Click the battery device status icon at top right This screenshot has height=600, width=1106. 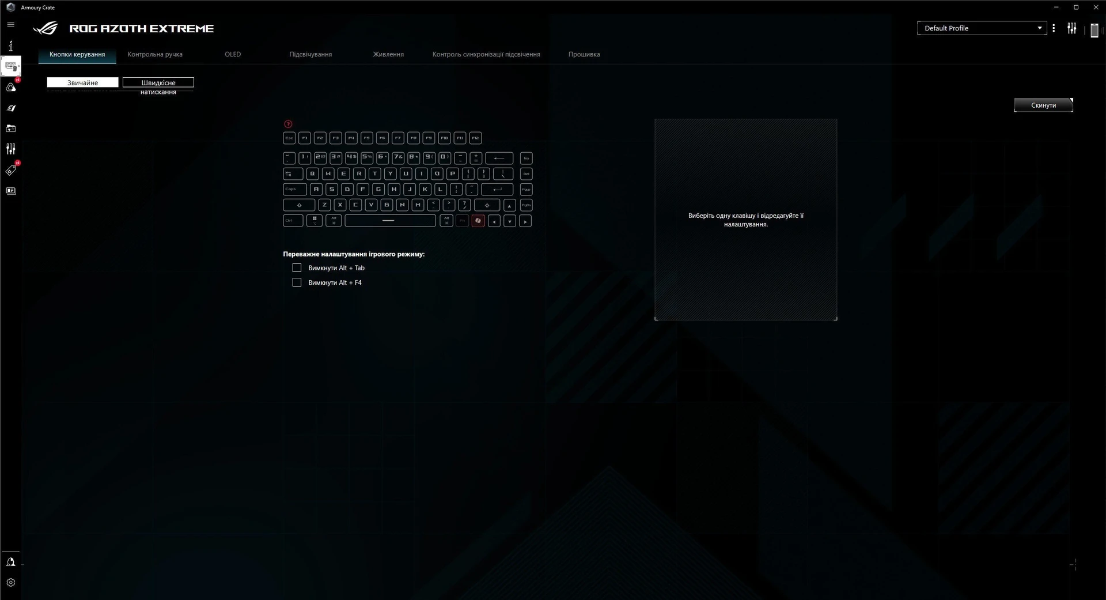click(1094, 30)
